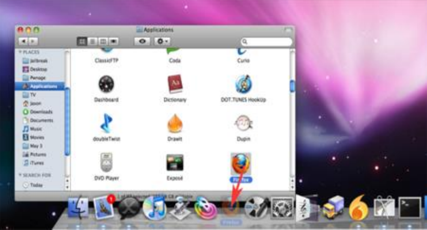The image size is (427, 230).
Task: Switch Finder to Cover Flow view
Action: pyautogui.click(x=113, y=41)
